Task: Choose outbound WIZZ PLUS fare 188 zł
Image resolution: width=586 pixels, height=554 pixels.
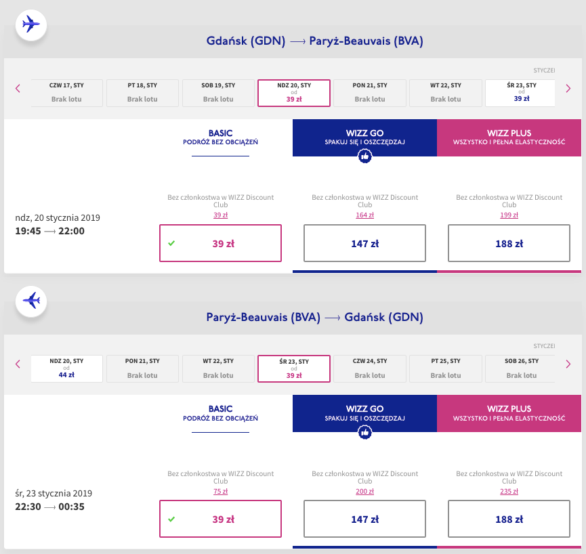Action: tap(509, 243)
